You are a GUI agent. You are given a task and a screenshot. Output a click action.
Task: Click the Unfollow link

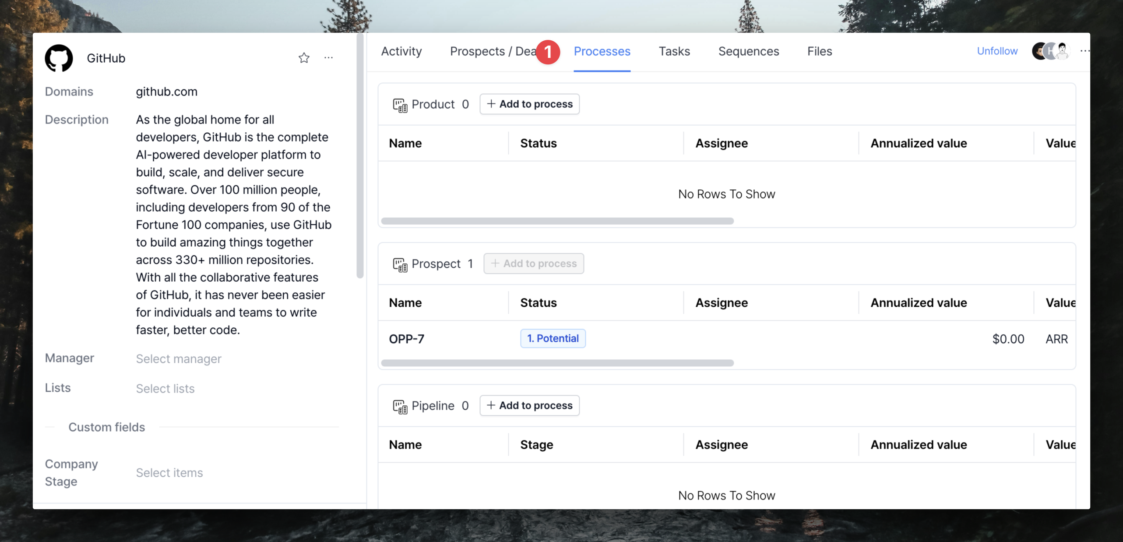997,51
